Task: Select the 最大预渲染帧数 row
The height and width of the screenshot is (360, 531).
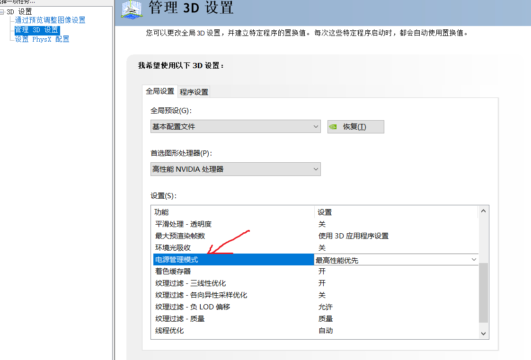Action: tap(316, 236)
